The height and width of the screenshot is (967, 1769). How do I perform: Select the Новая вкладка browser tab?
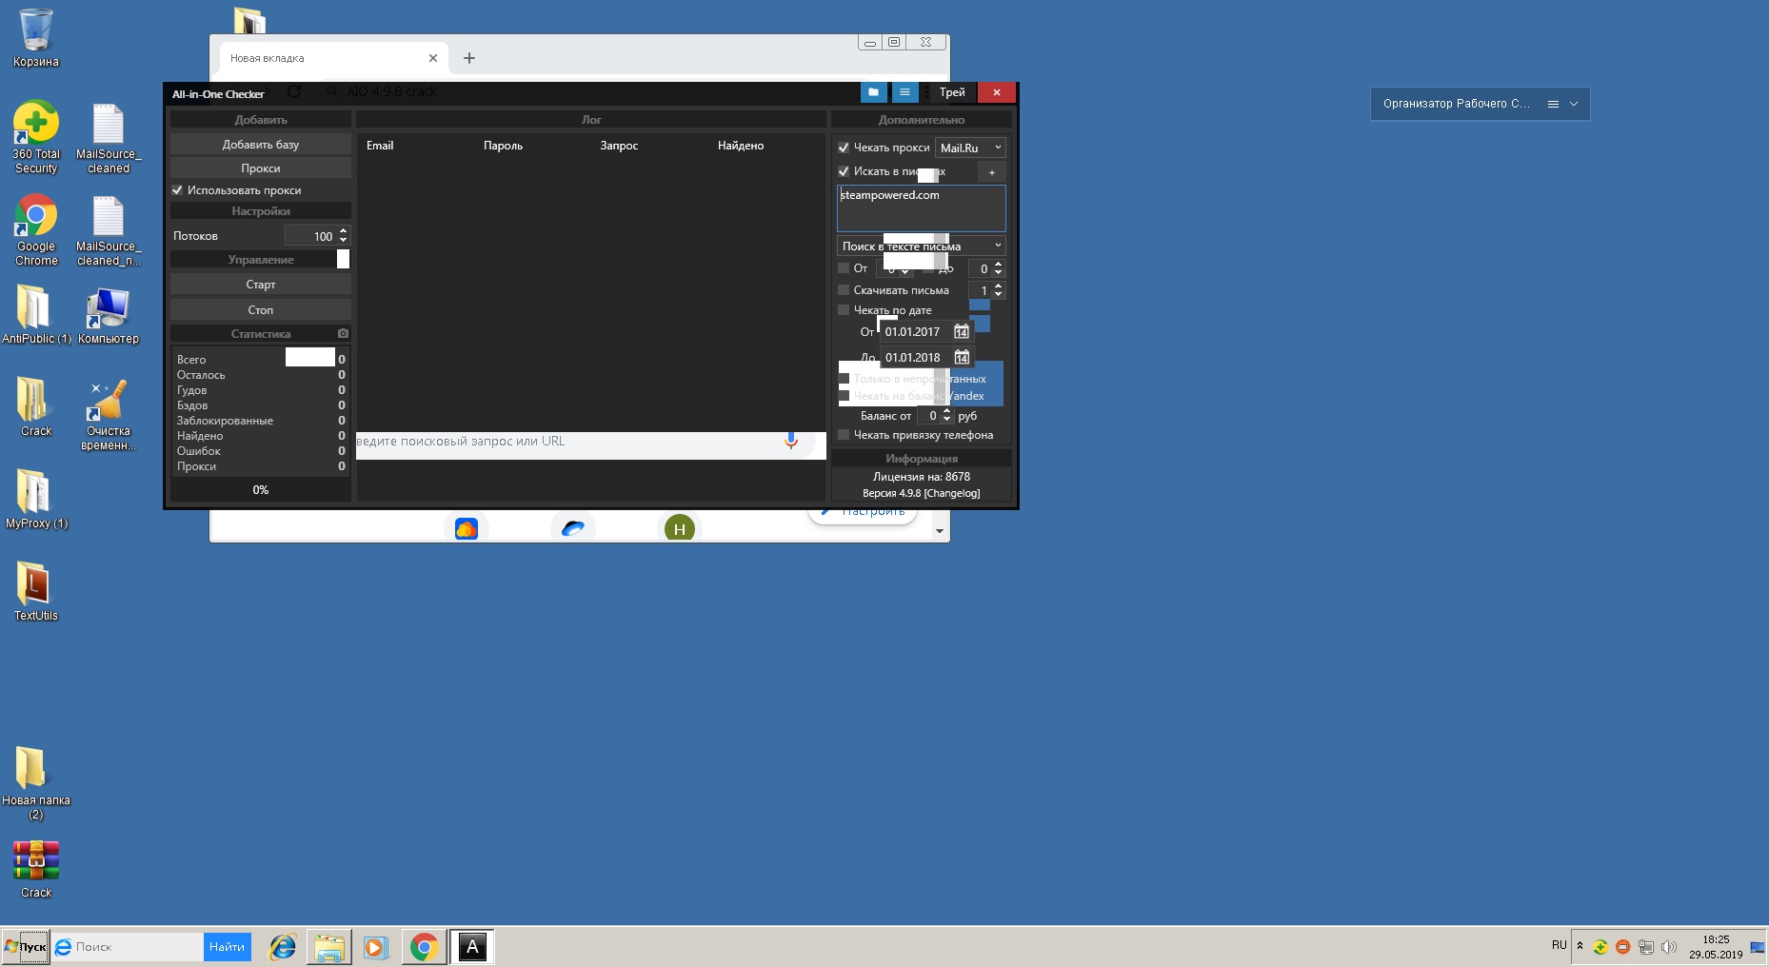pyautogui.click(x=324, y=58)
